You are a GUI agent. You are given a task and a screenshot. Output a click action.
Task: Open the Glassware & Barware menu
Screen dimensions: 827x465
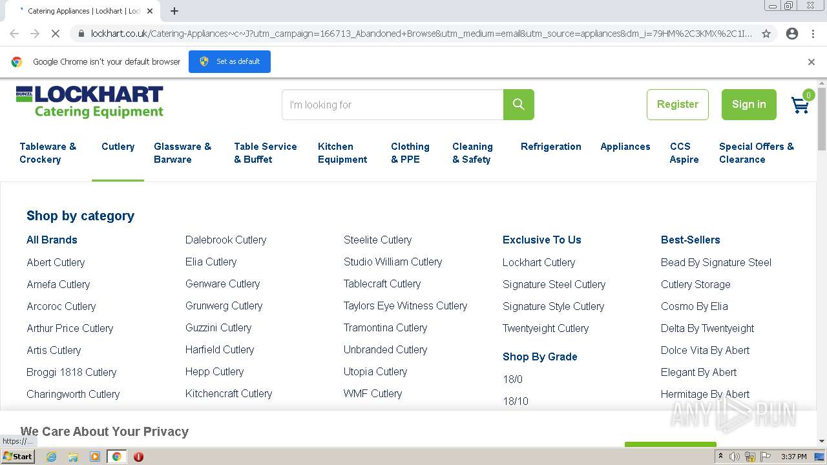point(182,153)
